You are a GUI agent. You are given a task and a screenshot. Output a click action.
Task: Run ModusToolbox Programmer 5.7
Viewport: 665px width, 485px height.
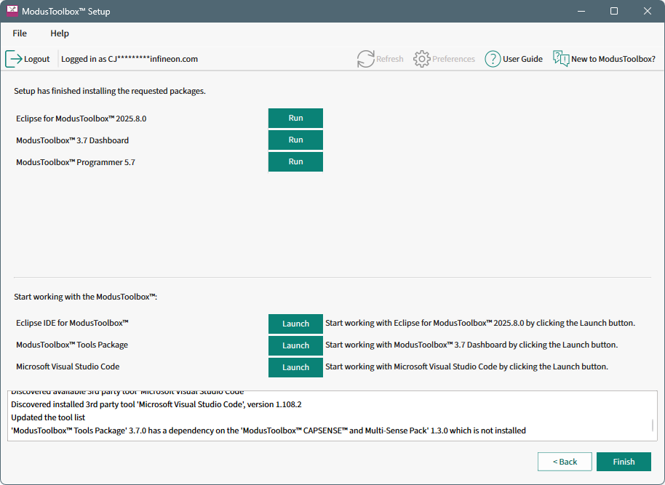coord(295,161)
